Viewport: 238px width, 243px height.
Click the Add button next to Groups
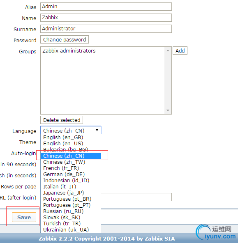pos(180,50)
